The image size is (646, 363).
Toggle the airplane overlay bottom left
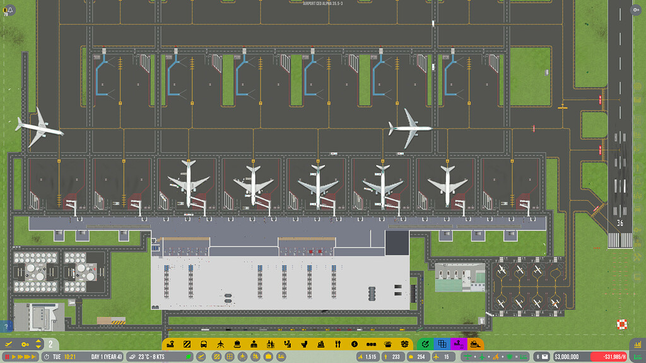pyautogui.click(x=9, y=343)
